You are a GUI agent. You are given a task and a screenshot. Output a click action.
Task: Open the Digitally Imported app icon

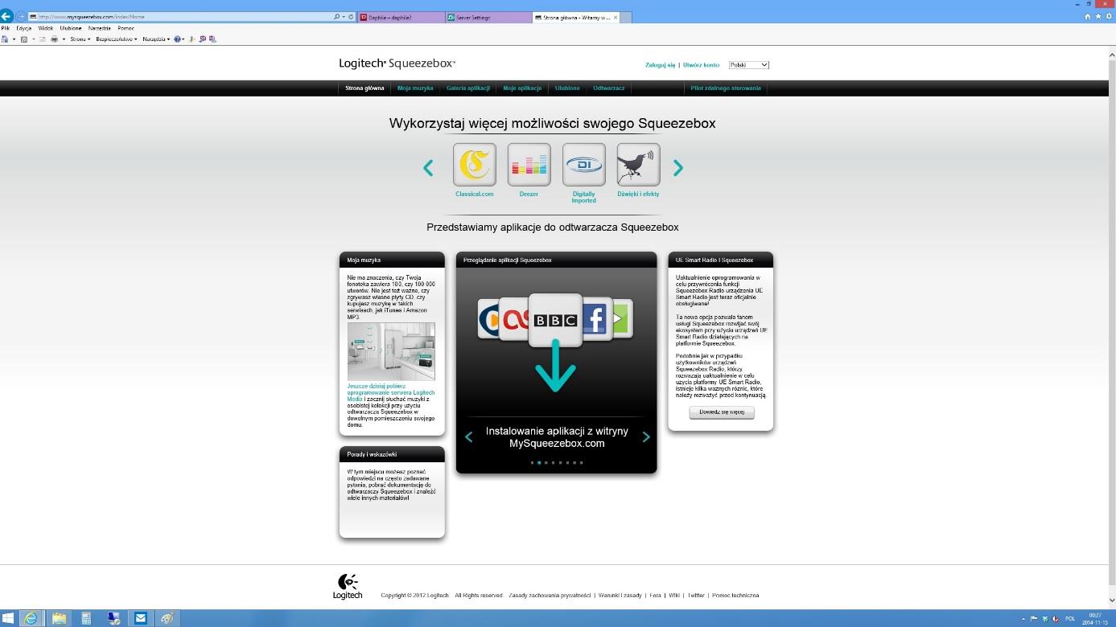coord(583,165)
